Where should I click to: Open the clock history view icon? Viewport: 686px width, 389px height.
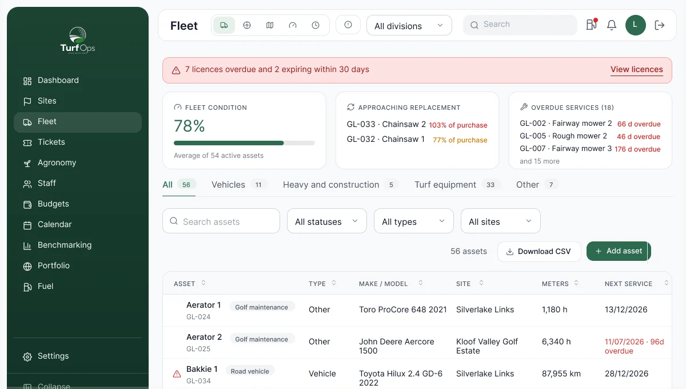[x=316, y=25]
